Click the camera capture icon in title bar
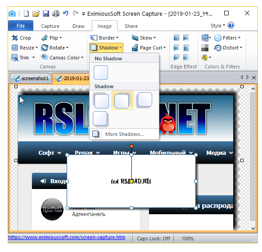Screen dimensions: 262x252 (12, 13)
